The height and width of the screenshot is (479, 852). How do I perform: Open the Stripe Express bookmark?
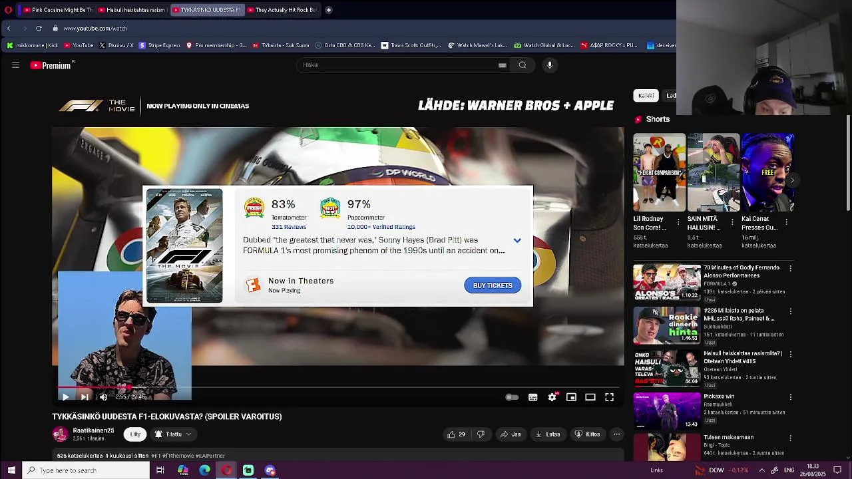coord(159,46)
